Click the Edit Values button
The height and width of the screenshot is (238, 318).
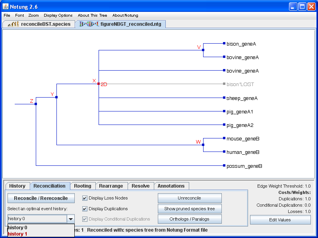(x=280, y=220)
